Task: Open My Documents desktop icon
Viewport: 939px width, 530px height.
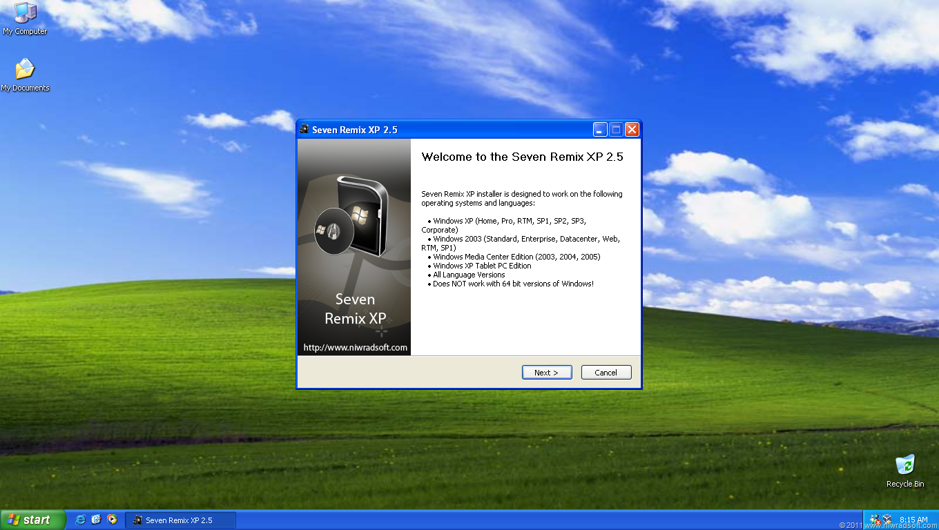Action: [x=25, y=75]
